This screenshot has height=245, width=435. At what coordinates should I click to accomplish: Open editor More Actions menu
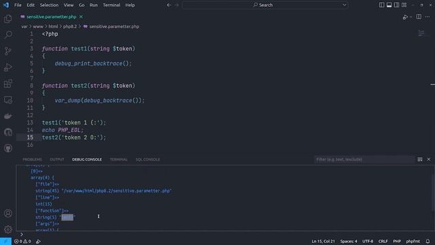[x=428, y=17]
